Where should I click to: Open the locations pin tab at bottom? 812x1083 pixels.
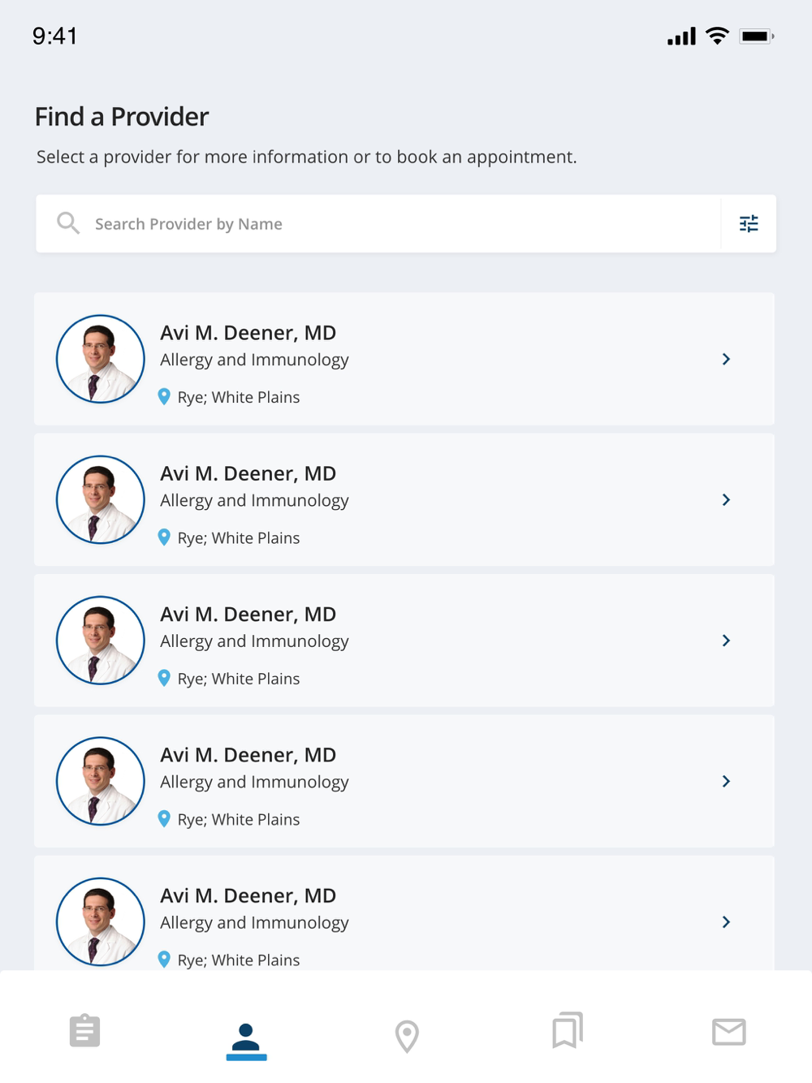[x=407, y=1036]
